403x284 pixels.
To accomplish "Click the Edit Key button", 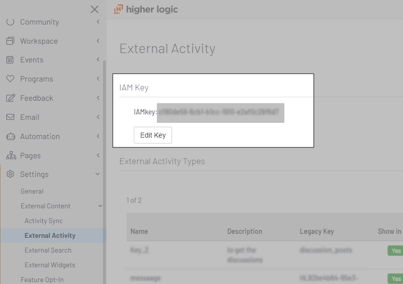I will [153, 135].
